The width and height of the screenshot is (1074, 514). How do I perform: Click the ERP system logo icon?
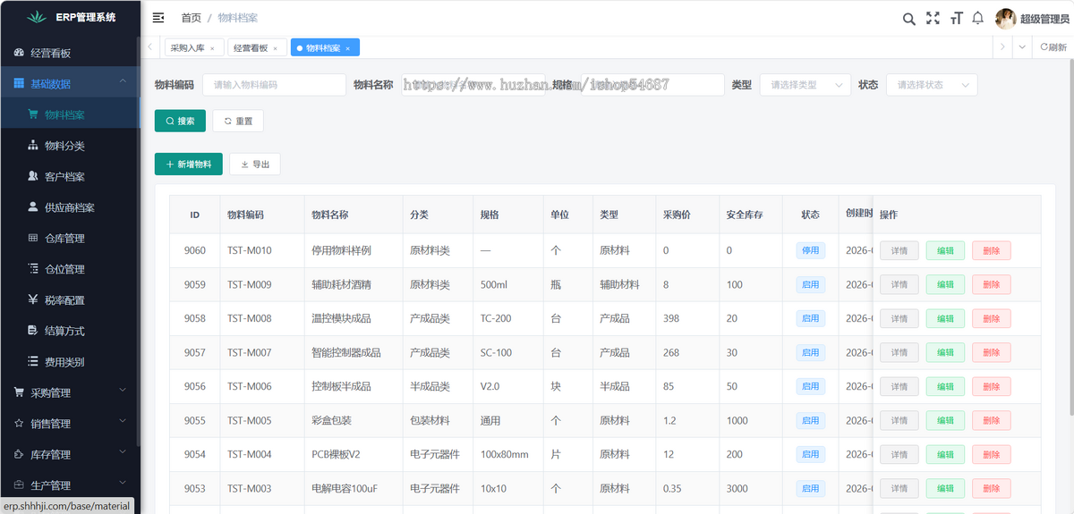pyautogui.click(x=35, y=17)
